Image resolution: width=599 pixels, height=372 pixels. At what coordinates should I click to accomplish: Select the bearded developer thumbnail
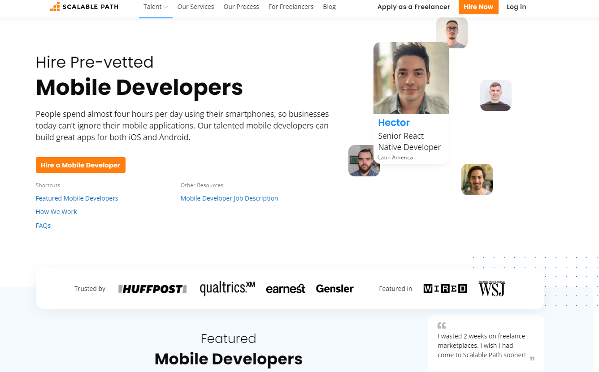coord(364,161)
